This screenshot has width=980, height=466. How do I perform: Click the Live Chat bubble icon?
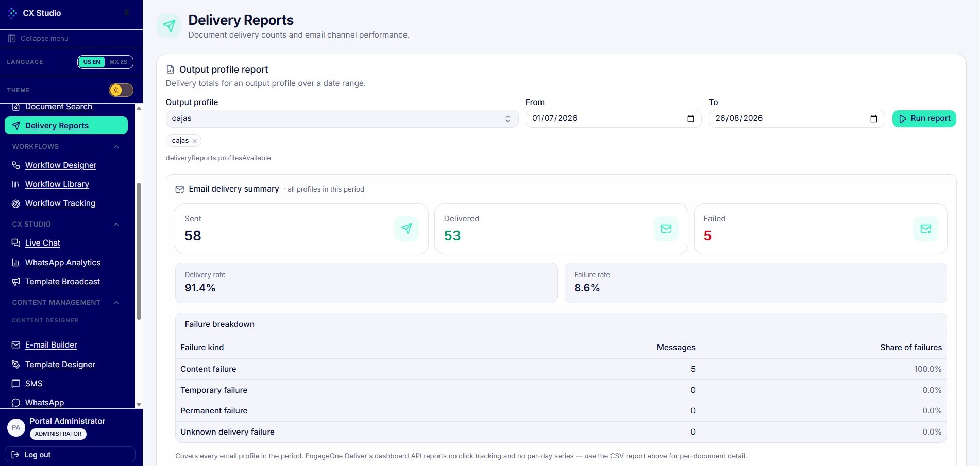(x=16, y=243)
